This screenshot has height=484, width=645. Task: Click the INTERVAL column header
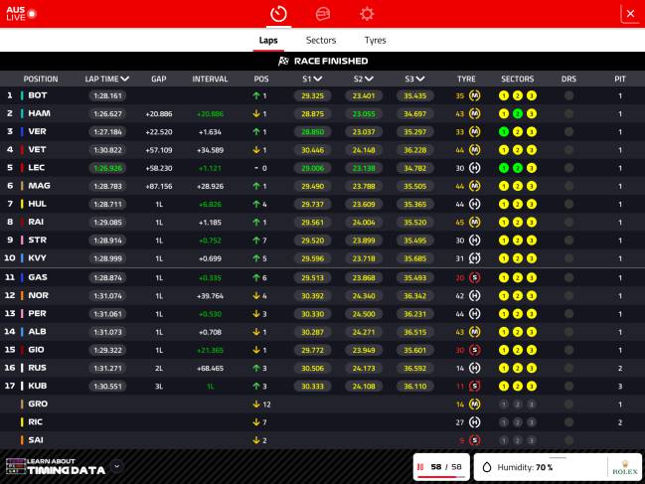[210, 79]
